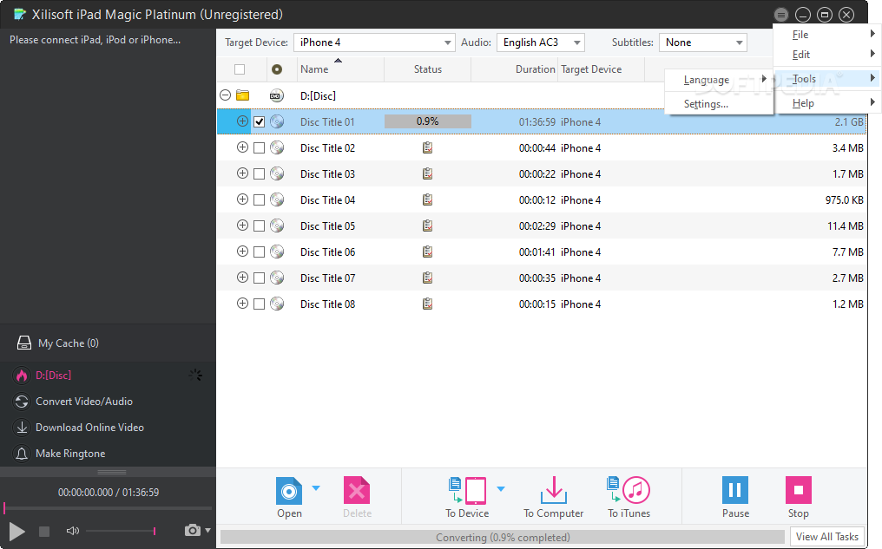Click status clipboard icon for Disc Title 02

point(427,147)
